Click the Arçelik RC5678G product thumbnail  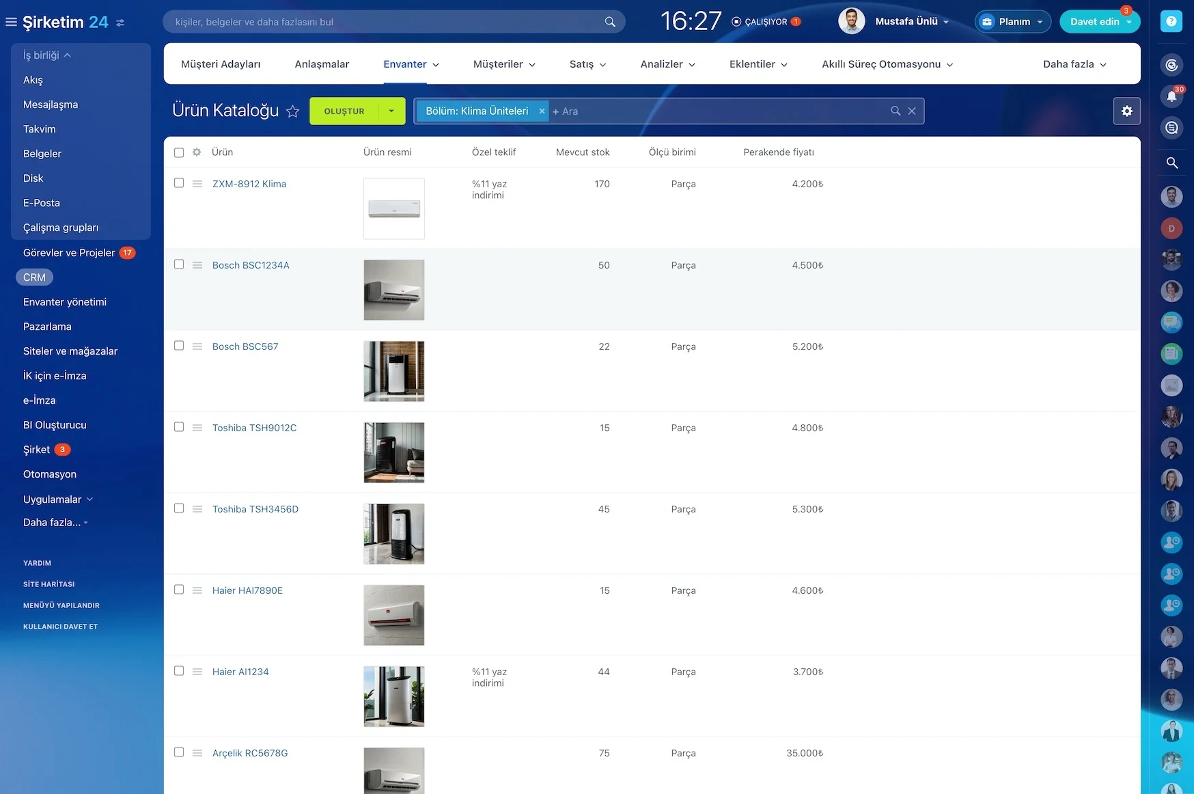(394, 771)
